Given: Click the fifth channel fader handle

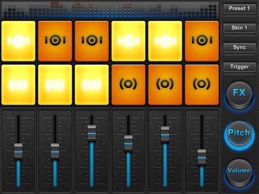Looking at the screenshot, I should [x=165, y=135].
